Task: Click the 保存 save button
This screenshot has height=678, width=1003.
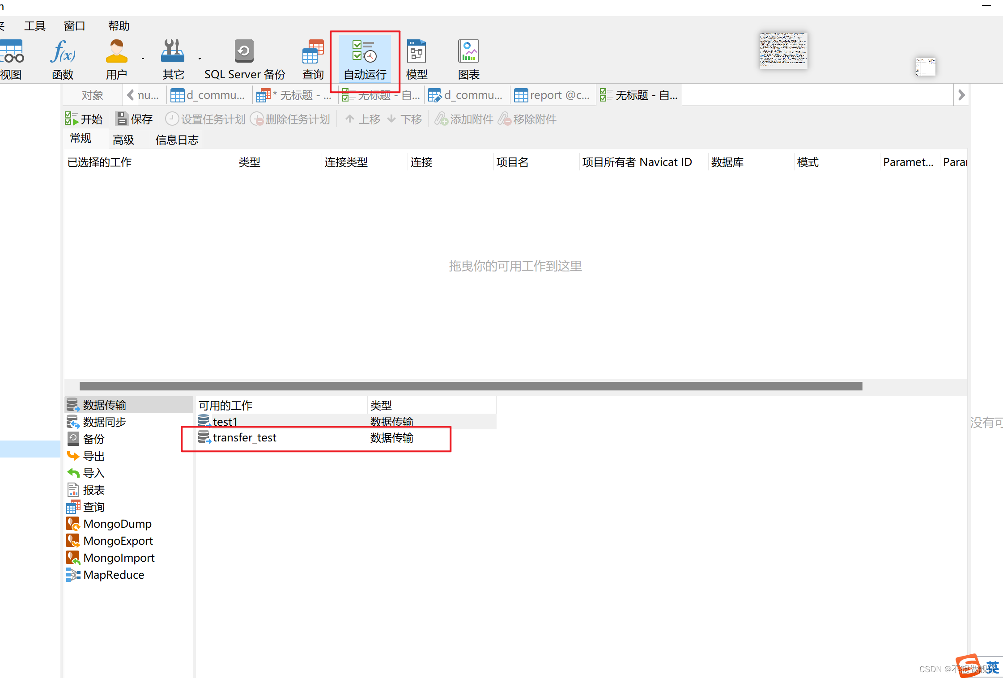Action: pos(134,119)
